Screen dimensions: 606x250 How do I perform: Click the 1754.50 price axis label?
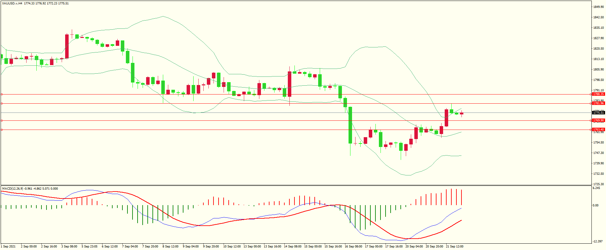click(x=598, y=143)
